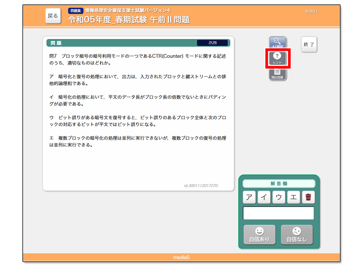Screen dimensions: 363x269
Task: Open the ヒント hint button
Action: coord(277,58)
